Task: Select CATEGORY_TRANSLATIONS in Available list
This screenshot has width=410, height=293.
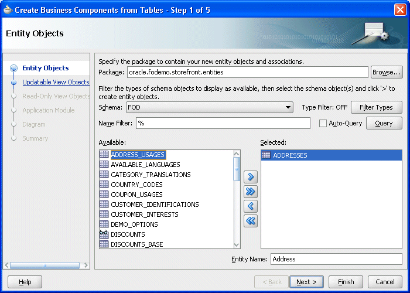Action: (151, 175)
